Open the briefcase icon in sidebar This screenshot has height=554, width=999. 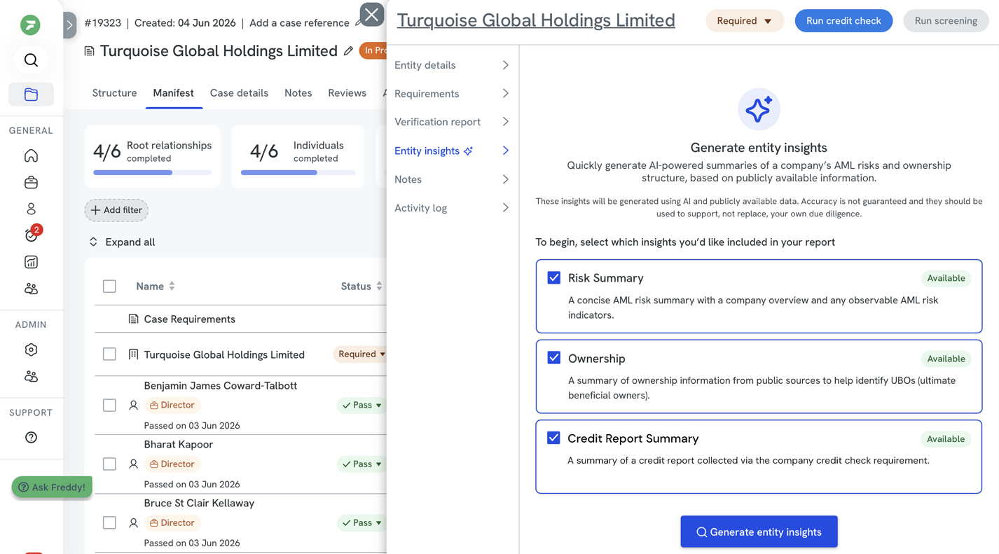click(31, 182)
